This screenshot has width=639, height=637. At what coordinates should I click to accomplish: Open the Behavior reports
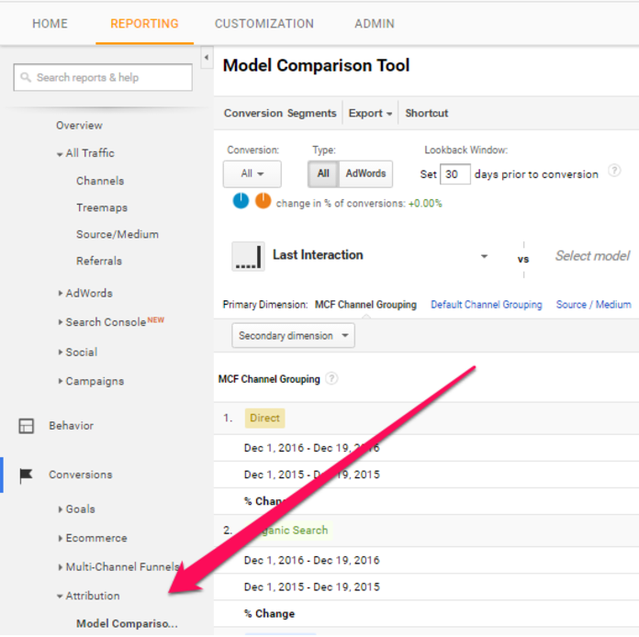click(x=72, y=426)
